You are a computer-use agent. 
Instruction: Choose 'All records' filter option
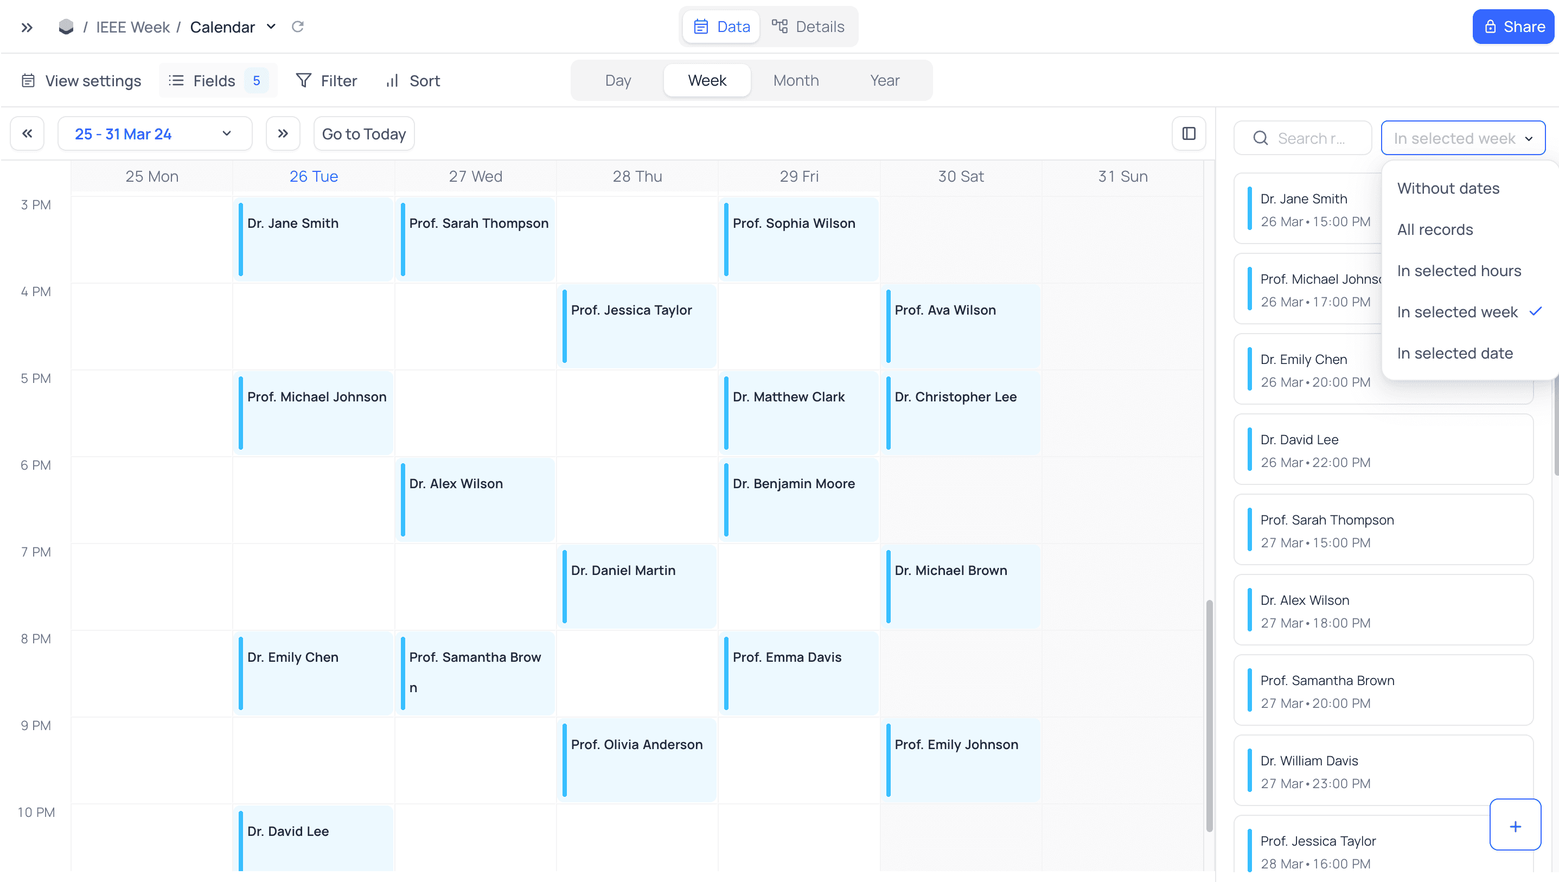point(1435,229)
